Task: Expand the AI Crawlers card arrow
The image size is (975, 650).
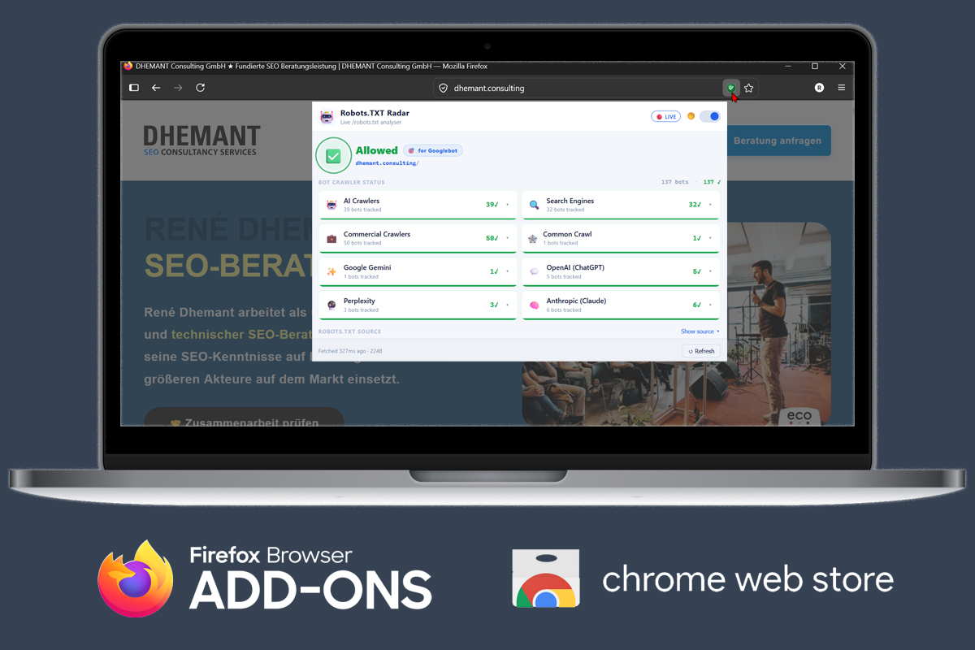Action: [508, 205]
